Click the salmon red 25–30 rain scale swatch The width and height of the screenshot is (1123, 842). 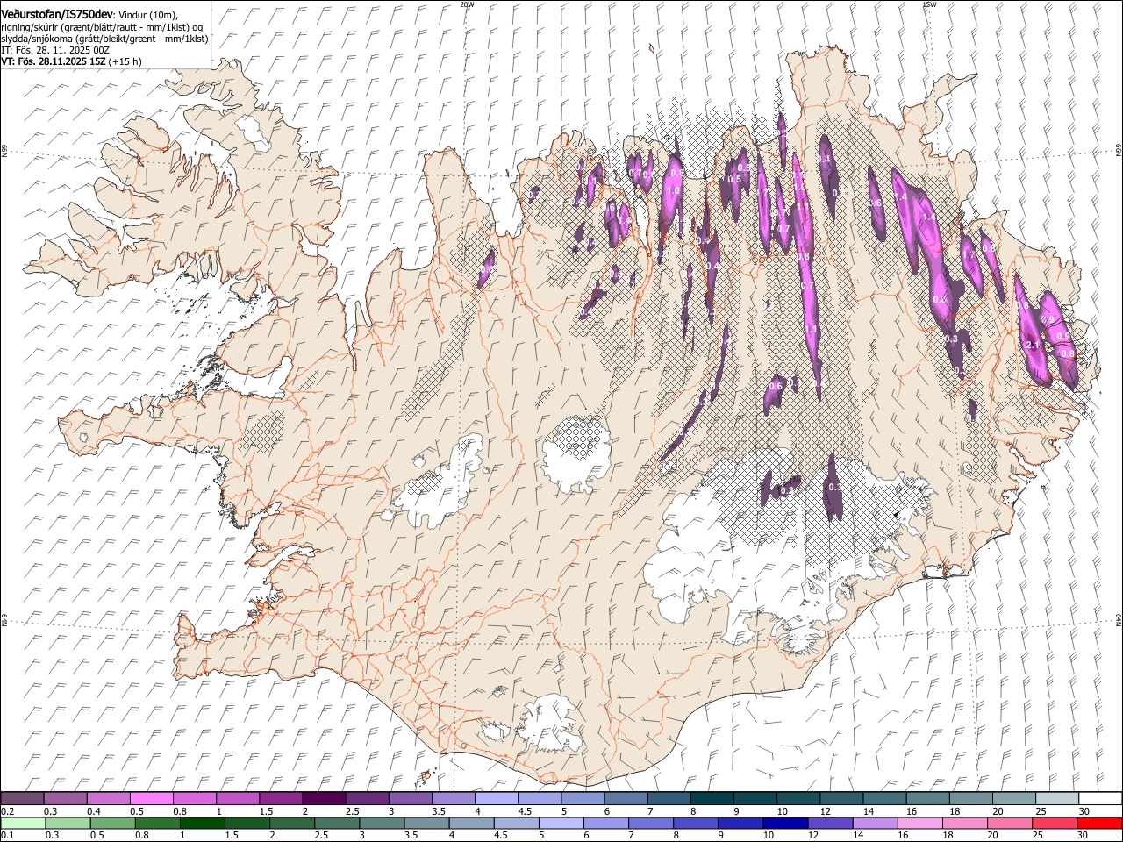click(1055, 823)
